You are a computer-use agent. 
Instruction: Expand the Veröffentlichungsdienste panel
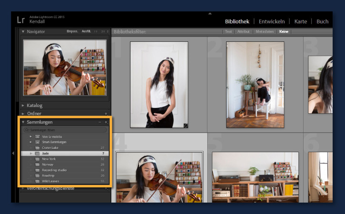23,188
